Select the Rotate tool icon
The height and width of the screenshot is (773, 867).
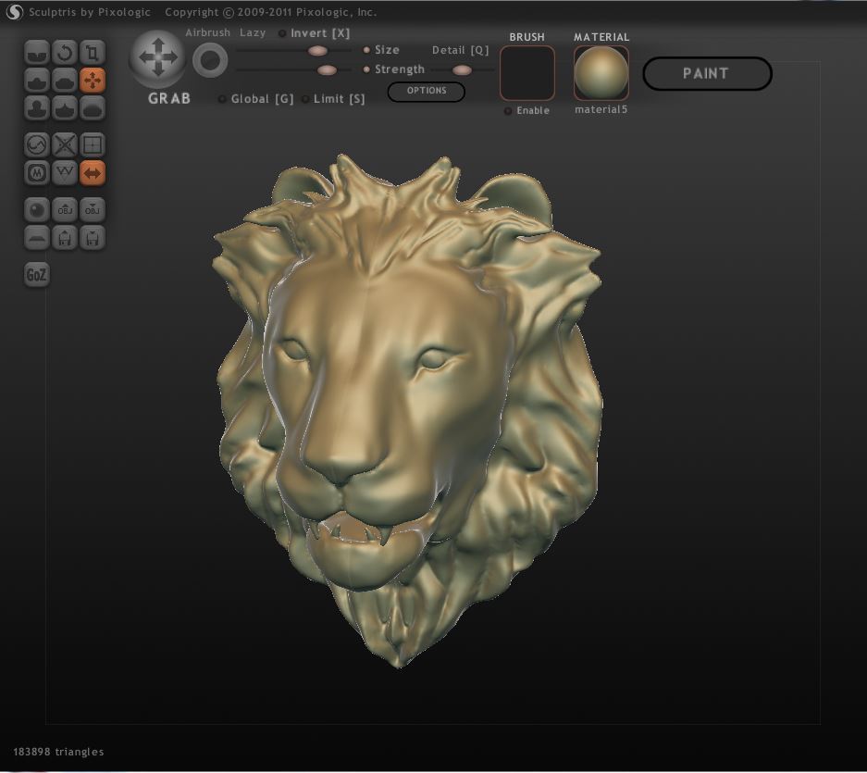[x=65, y=53]
